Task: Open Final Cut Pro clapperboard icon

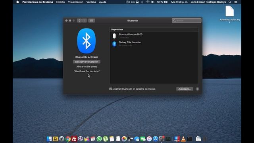Action: (x=87, y=139)
